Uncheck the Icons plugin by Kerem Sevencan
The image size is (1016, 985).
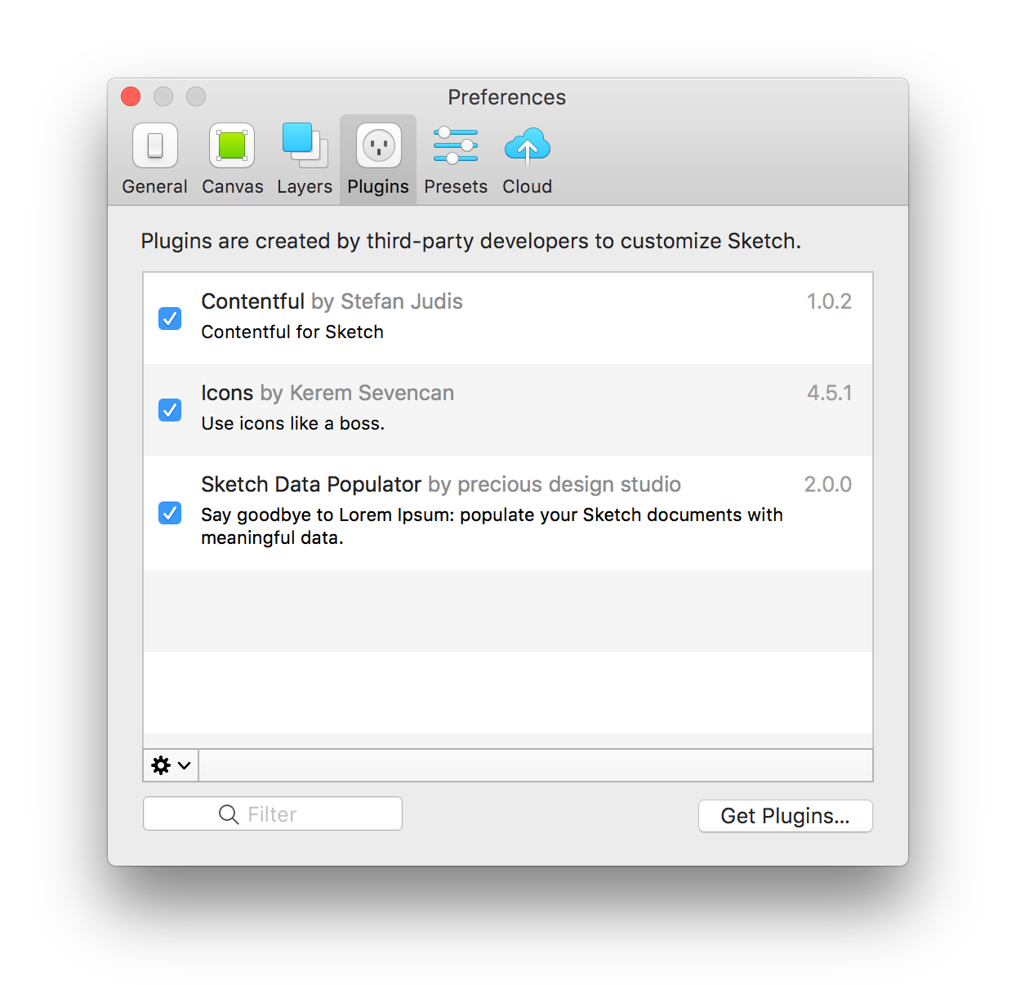170,409
